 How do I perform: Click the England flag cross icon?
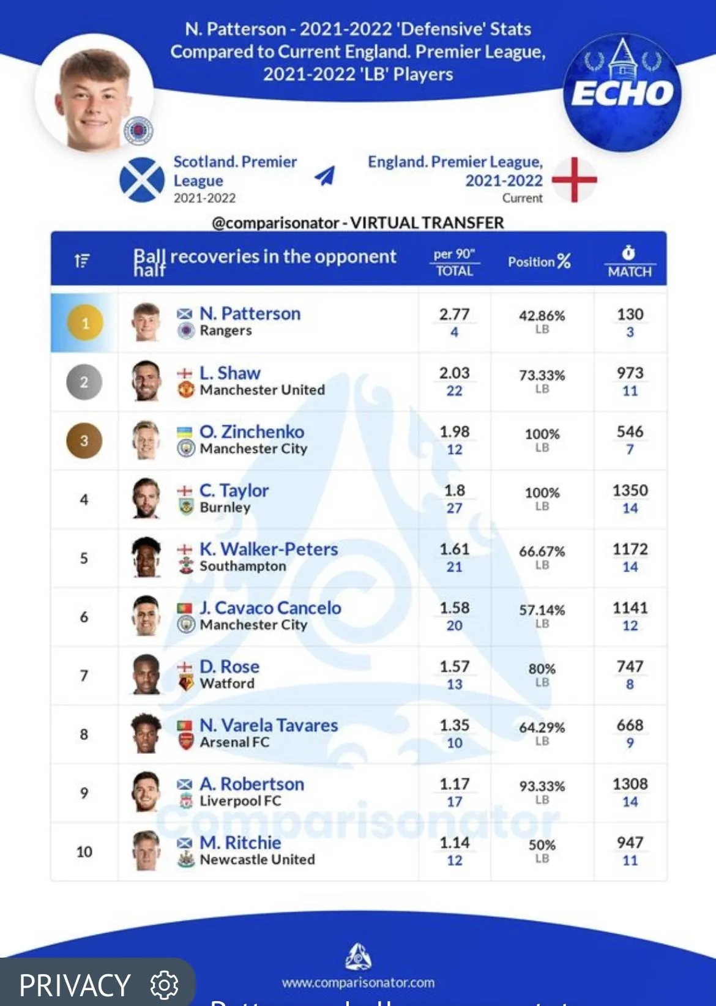574,179
